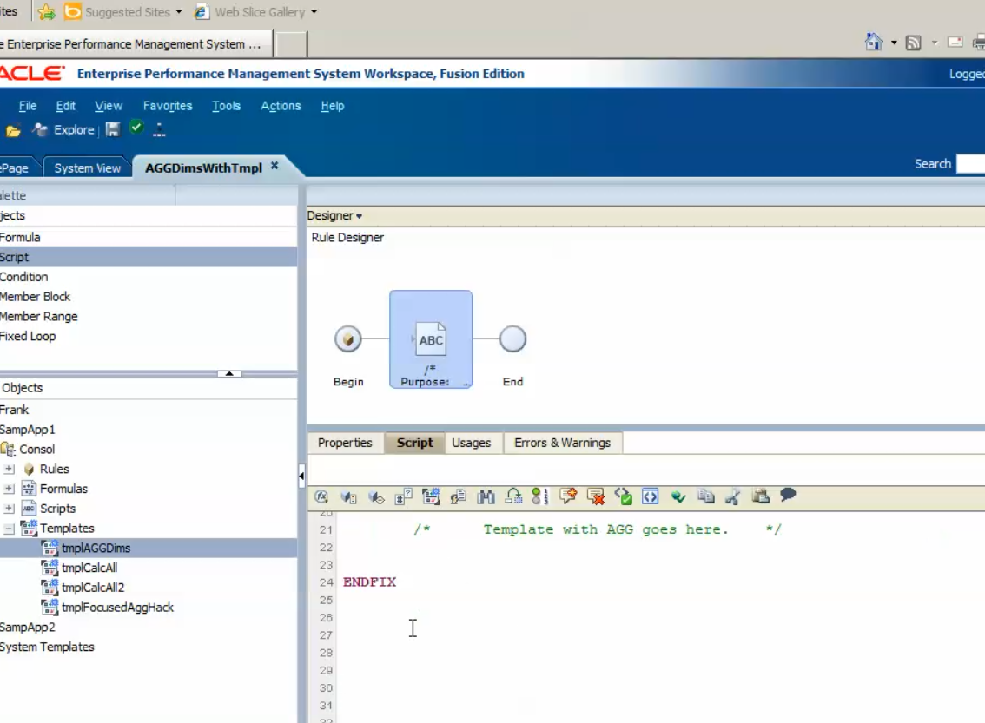
Task: Open the View menu
Action: [x=109, y=105]
